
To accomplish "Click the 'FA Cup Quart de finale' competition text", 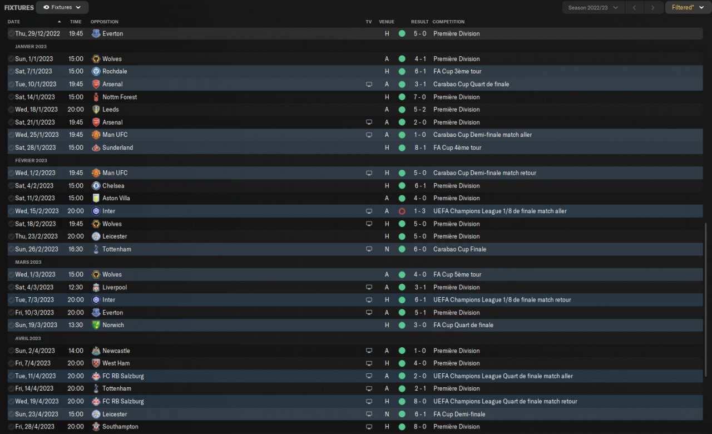I will click(463, 325).
